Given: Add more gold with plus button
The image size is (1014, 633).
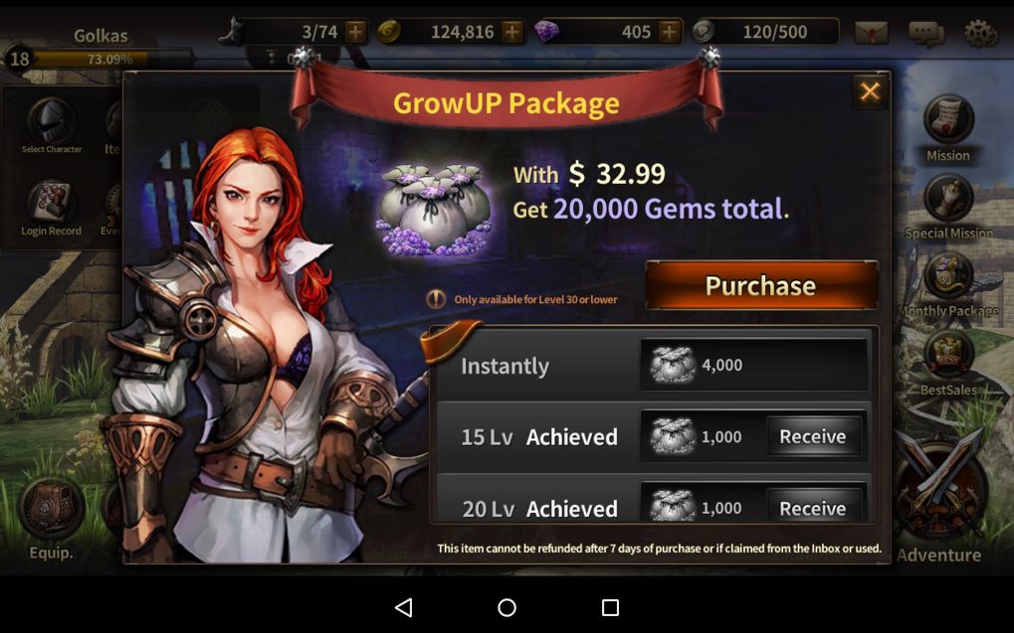Looking at the screenshot, I should (x=512, y=32).
